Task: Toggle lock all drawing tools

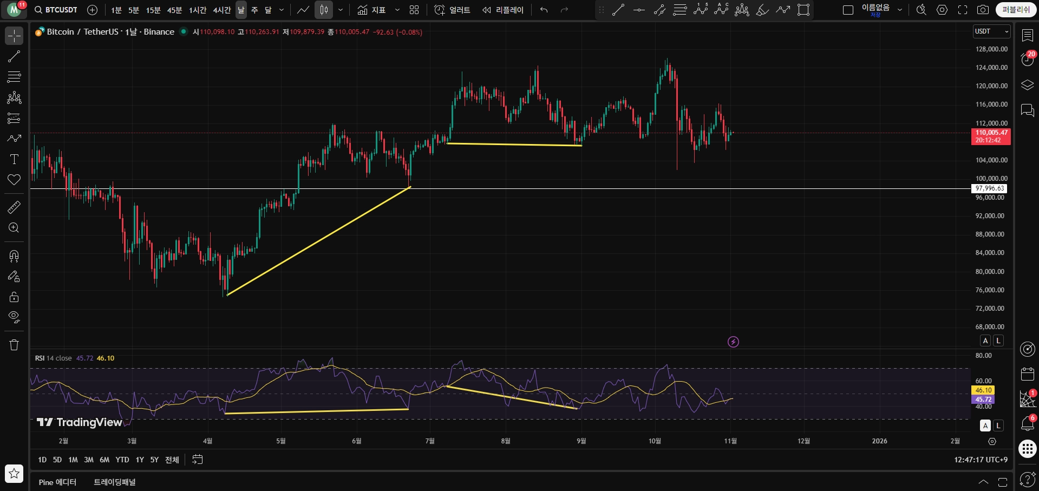Action: 14,297
